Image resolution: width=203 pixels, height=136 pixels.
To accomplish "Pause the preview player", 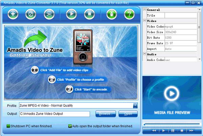I will pyautogui.click(x=173, y=131).
